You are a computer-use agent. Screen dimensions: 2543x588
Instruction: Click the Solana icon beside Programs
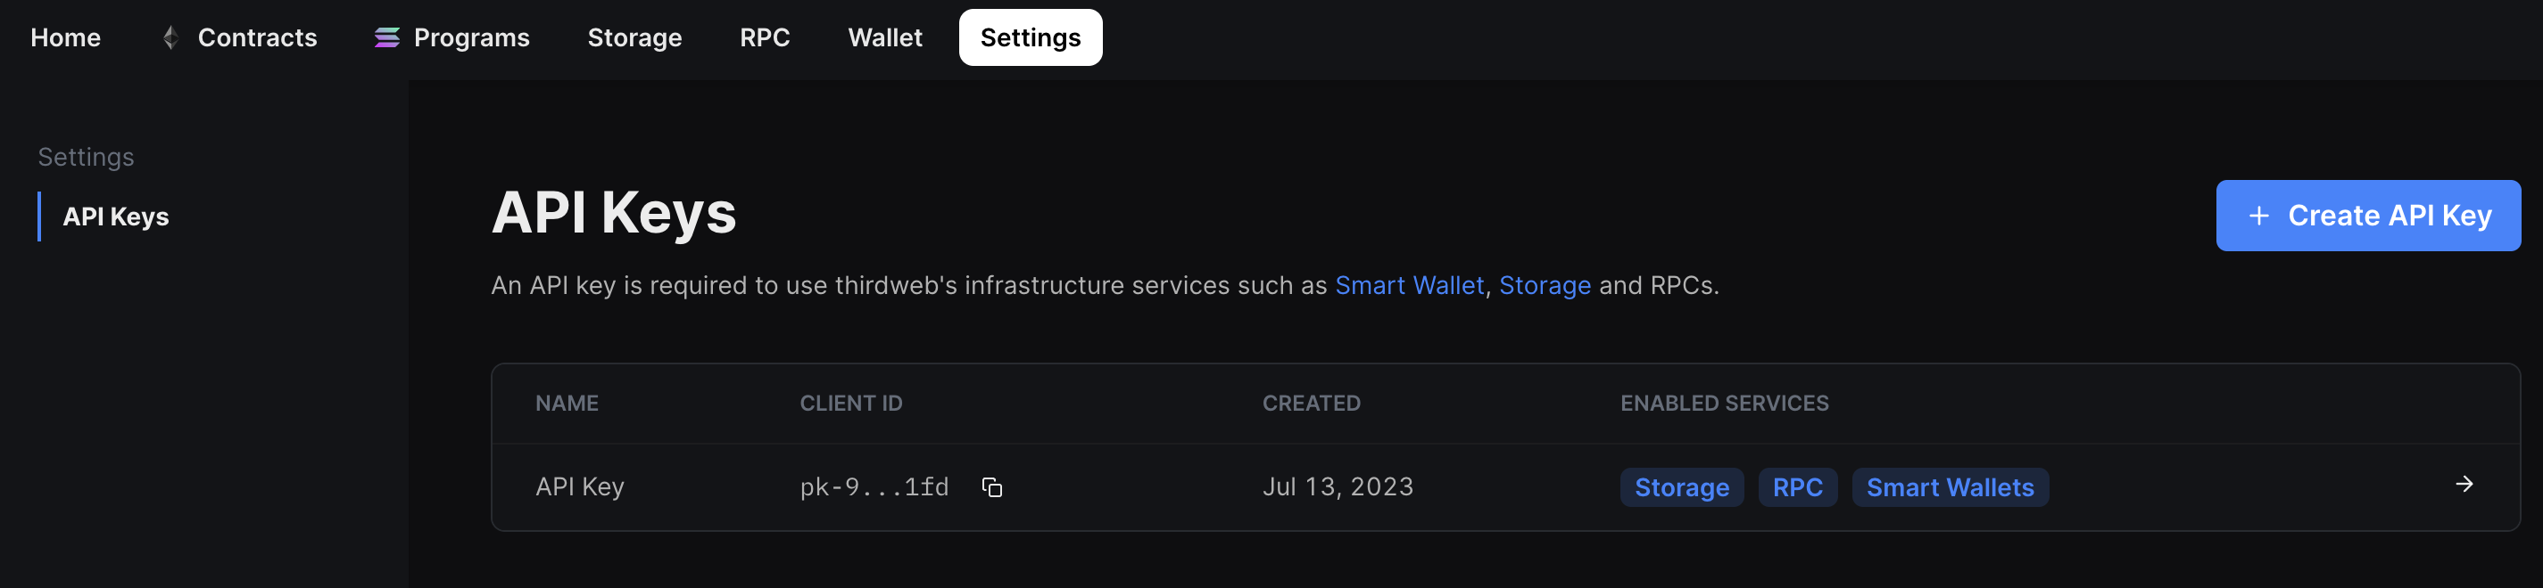click(387, 37)
